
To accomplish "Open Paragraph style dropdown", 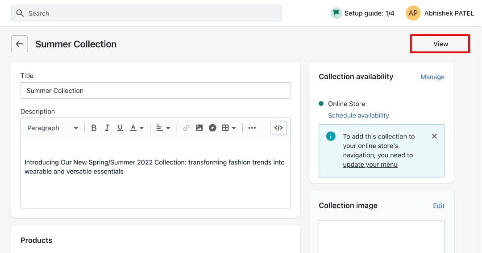I will click(x=53, y=128).
